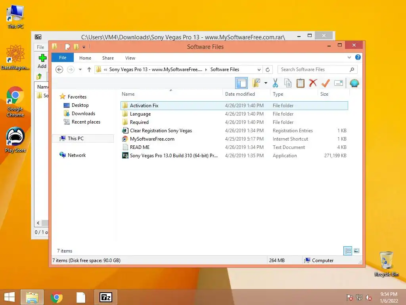Click quick access toolbar properties icon

tap(67, 47)
